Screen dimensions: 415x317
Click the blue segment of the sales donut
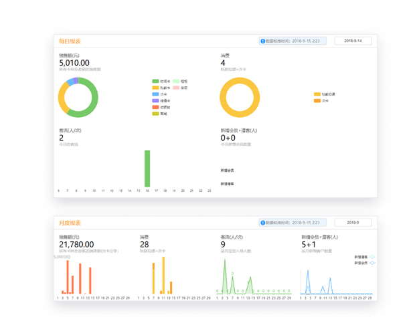point(70,82)
